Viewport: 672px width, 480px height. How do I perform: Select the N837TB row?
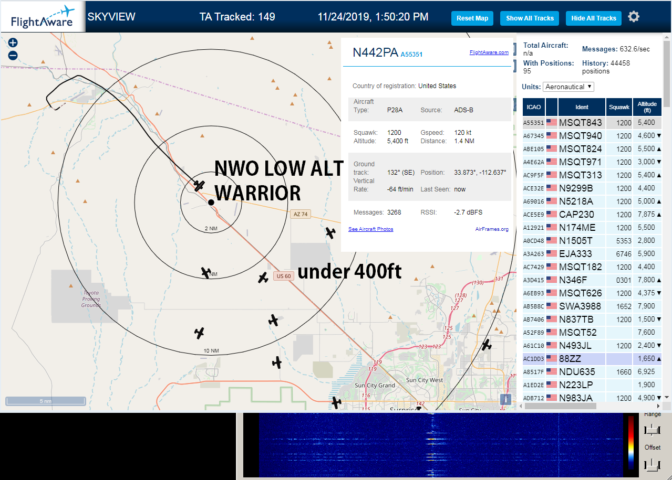[592, 319]
